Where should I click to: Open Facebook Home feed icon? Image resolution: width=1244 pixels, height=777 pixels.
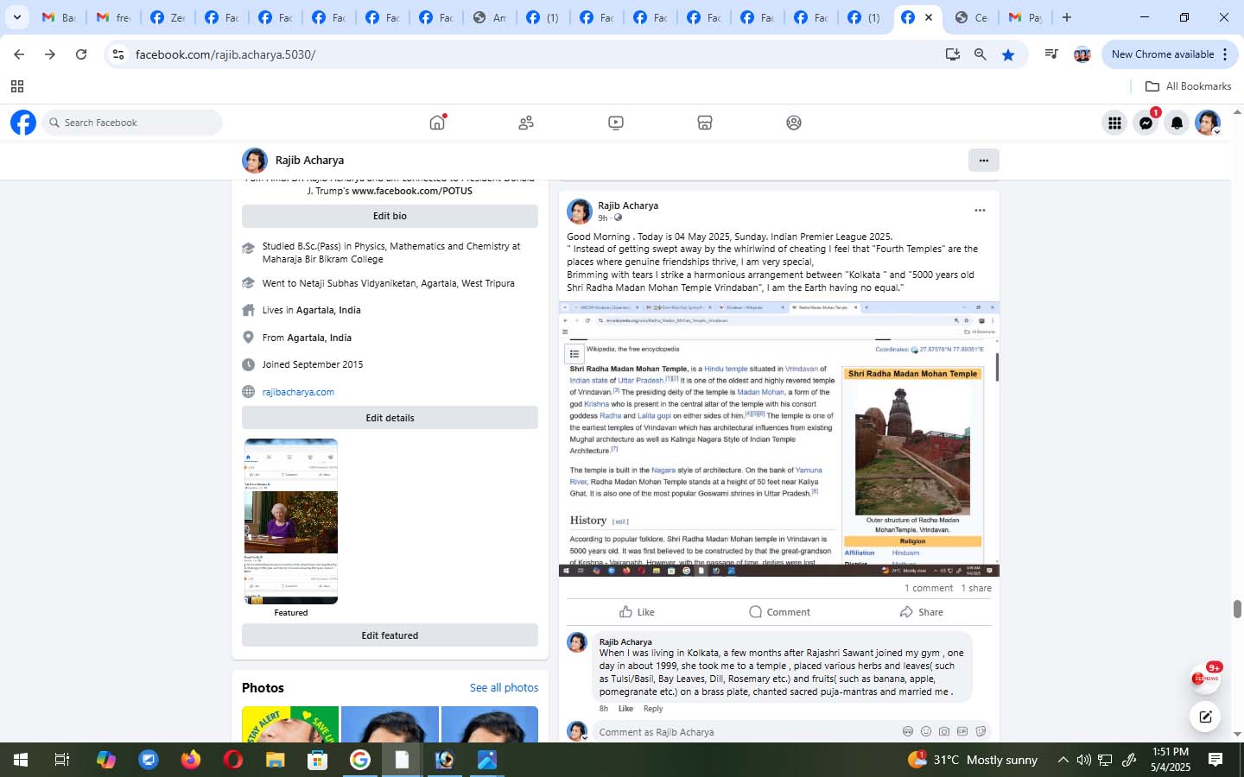437,123
